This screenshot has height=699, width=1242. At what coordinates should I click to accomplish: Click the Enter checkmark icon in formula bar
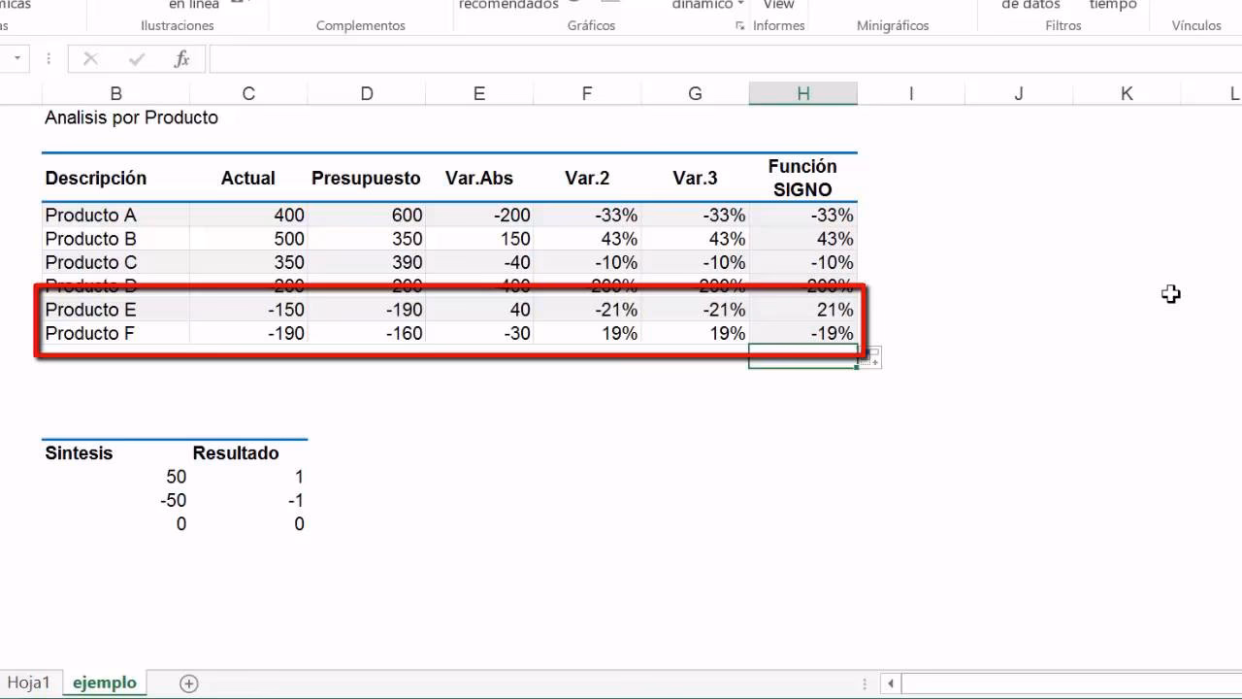click(137, 59)
